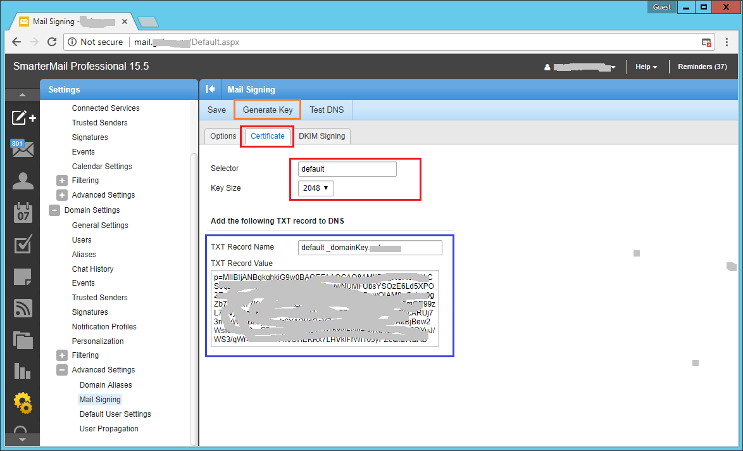Image resolution: width=743 pixels, height=451 pixels.
Task: Open Personalization settings
Action: point(97,341)
